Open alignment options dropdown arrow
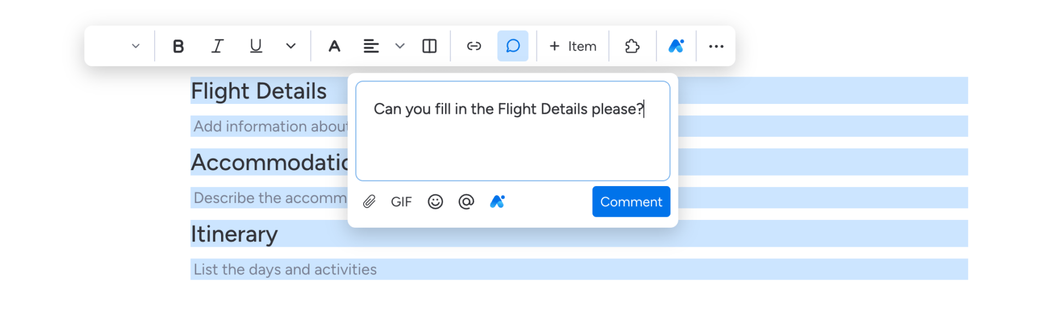 click(x=400, y=47)
